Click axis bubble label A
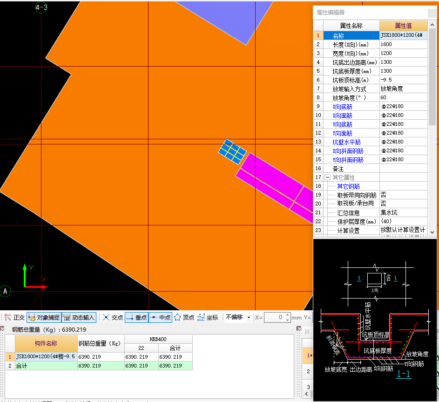 (x=5, y=291)
